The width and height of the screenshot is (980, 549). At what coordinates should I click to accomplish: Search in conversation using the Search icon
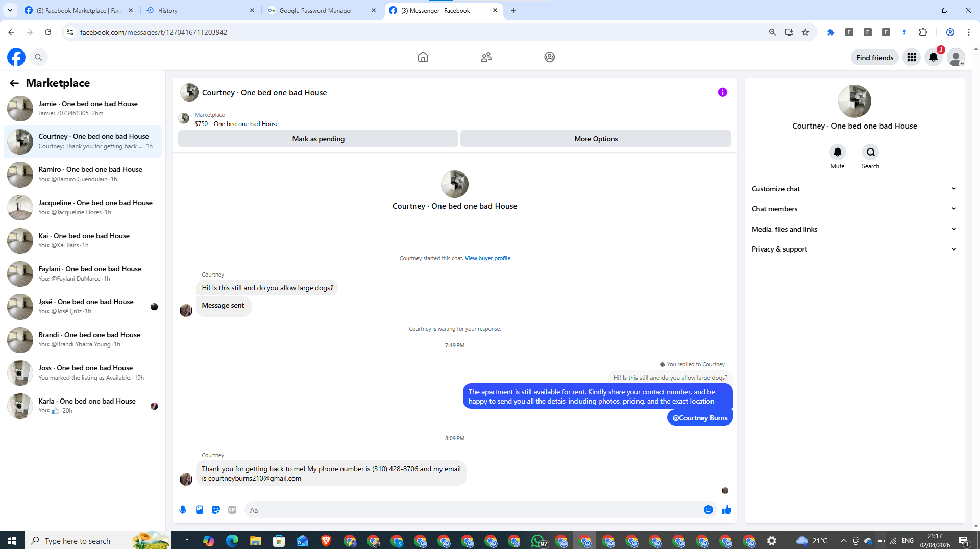[x=870, y=152]
